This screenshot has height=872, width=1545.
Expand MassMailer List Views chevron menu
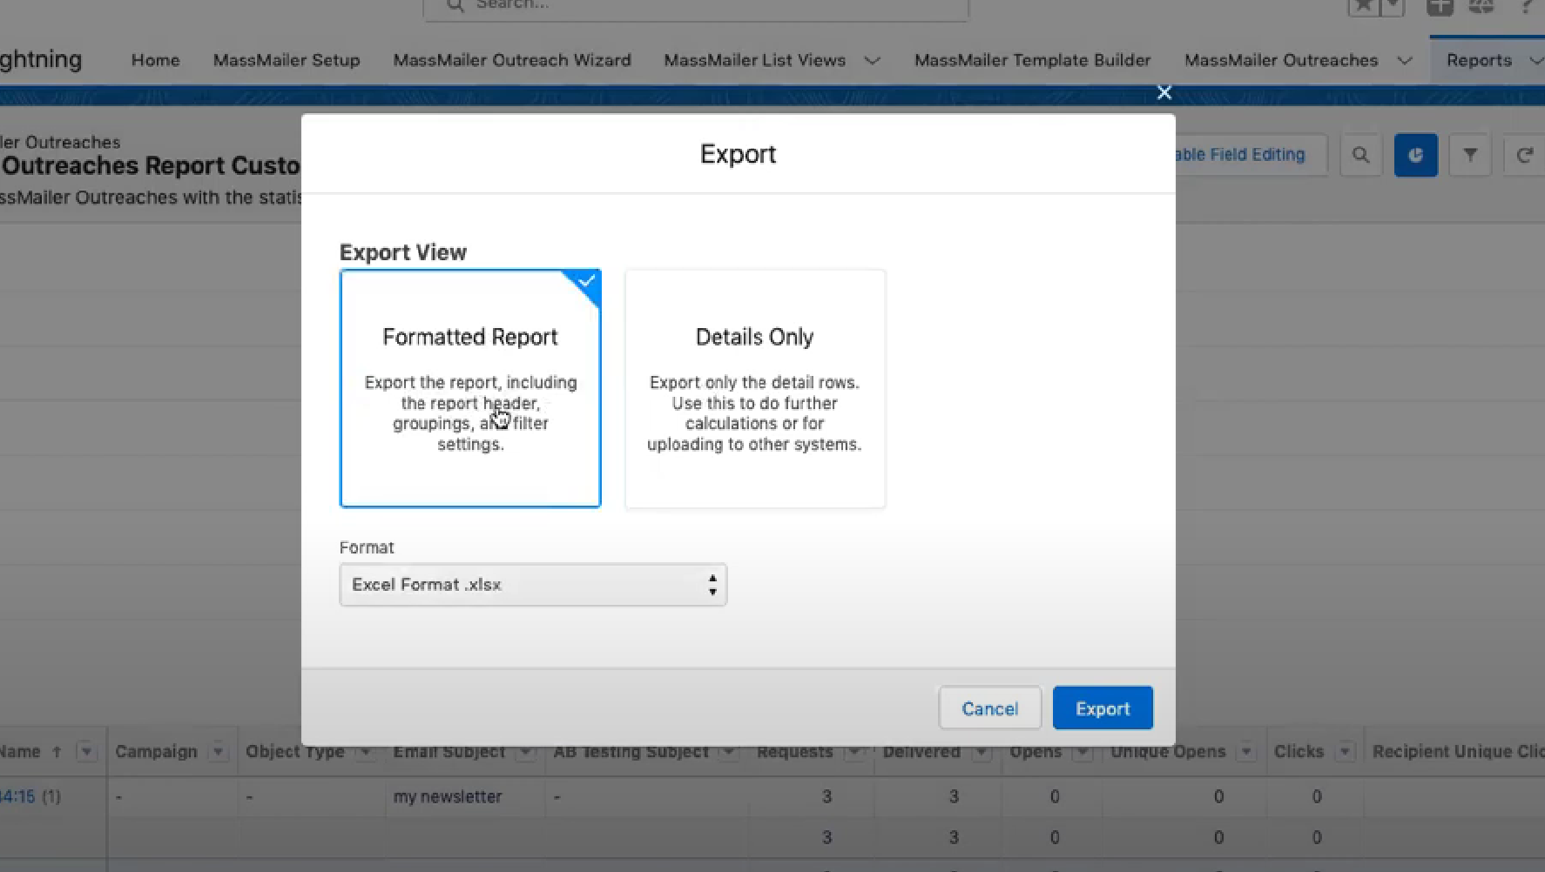[872, 61]
